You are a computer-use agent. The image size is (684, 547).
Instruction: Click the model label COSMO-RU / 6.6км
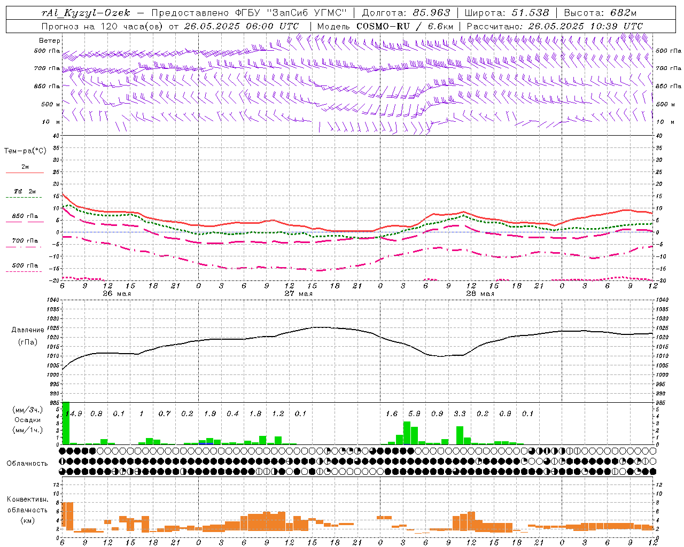click(x=405, y=26)
